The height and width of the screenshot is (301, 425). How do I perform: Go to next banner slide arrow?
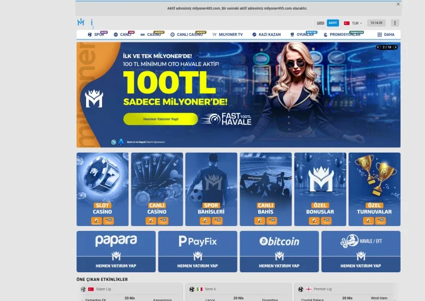coord(396,47)
